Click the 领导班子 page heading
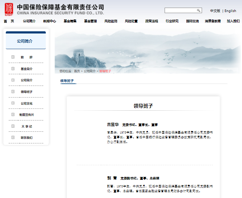Image resolution: width=242 pixels, height=198 pixels. pyautogui.click(x=143, y=106)
